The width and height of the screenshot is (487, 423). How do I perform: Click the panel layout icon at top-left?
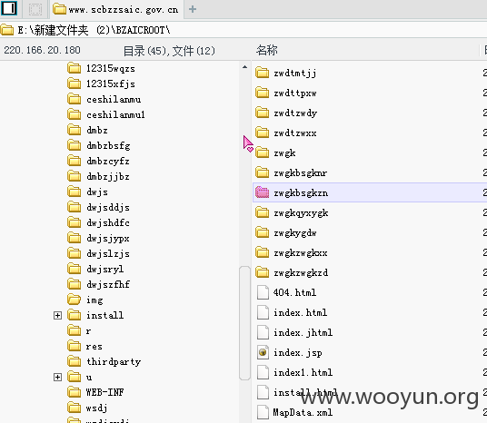coord(9,8)
